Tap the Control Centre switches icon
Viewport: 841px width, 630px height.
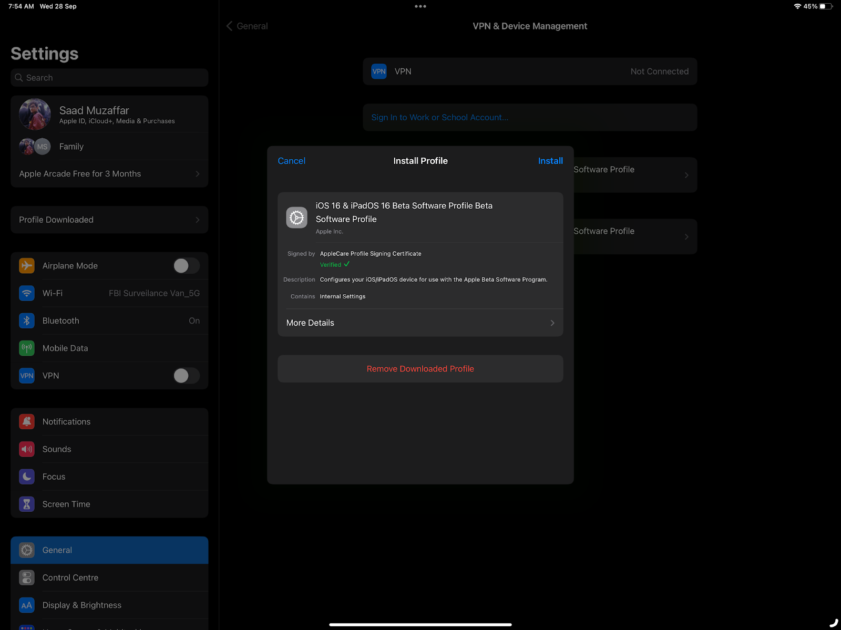27,577
